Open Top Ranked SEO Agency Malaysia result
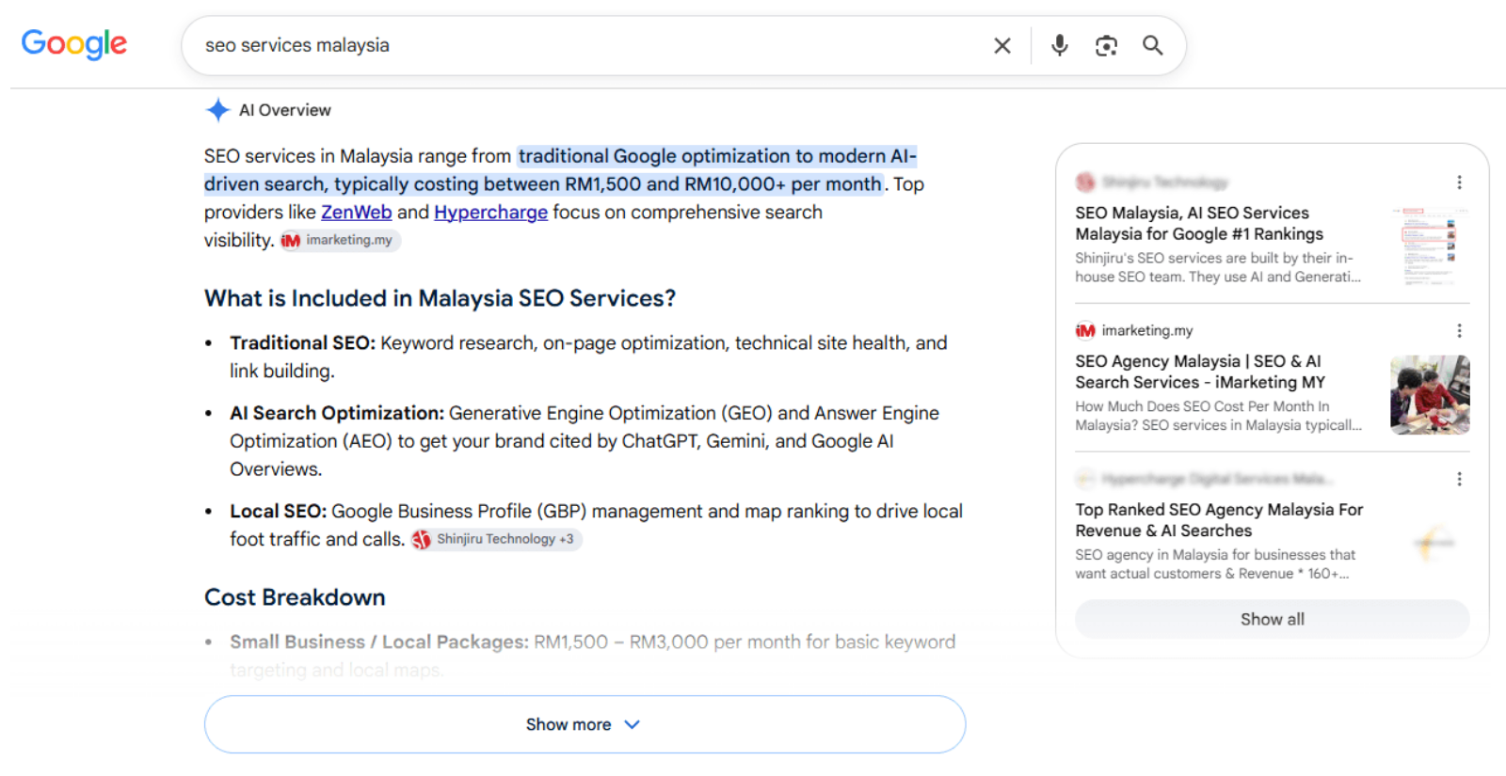Viewport: 1506px width, 776px height. [x=1219, y=520]
